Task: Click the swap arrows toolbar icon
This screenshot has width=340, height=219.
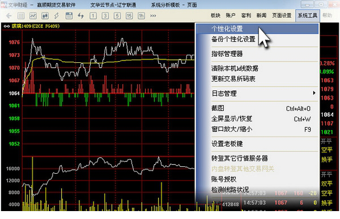Action: coord(81,16)
